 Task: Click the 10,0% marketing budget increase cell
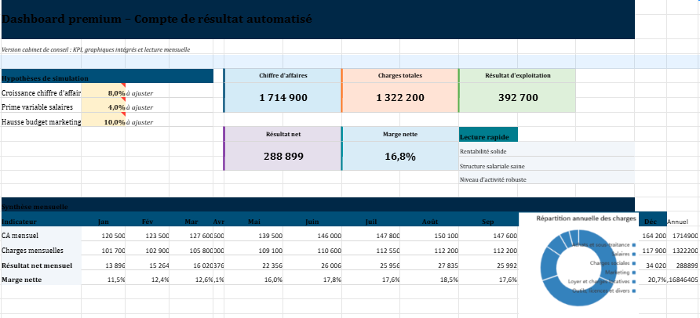click(x=103, y=121)
